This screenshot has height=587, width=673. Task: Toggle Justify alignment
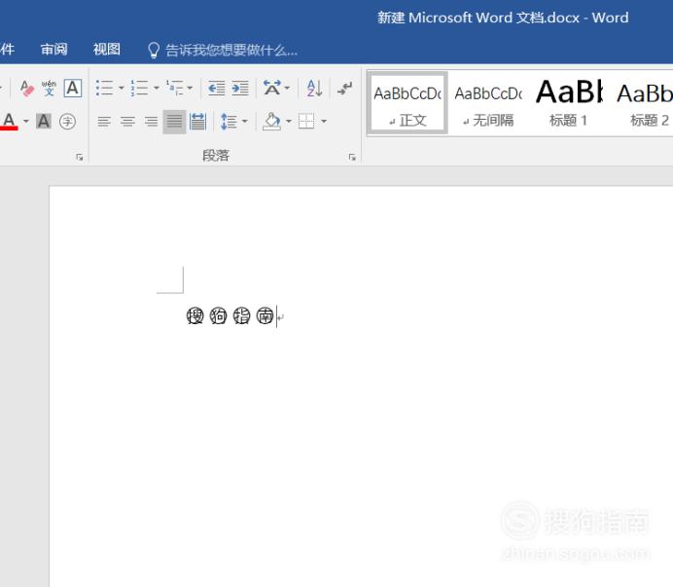pos(174,122)
